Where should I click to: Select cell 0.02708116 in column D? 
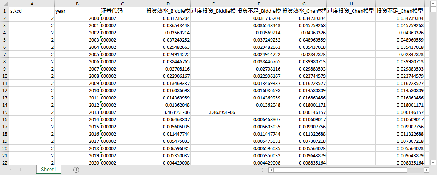coord(168,69)
